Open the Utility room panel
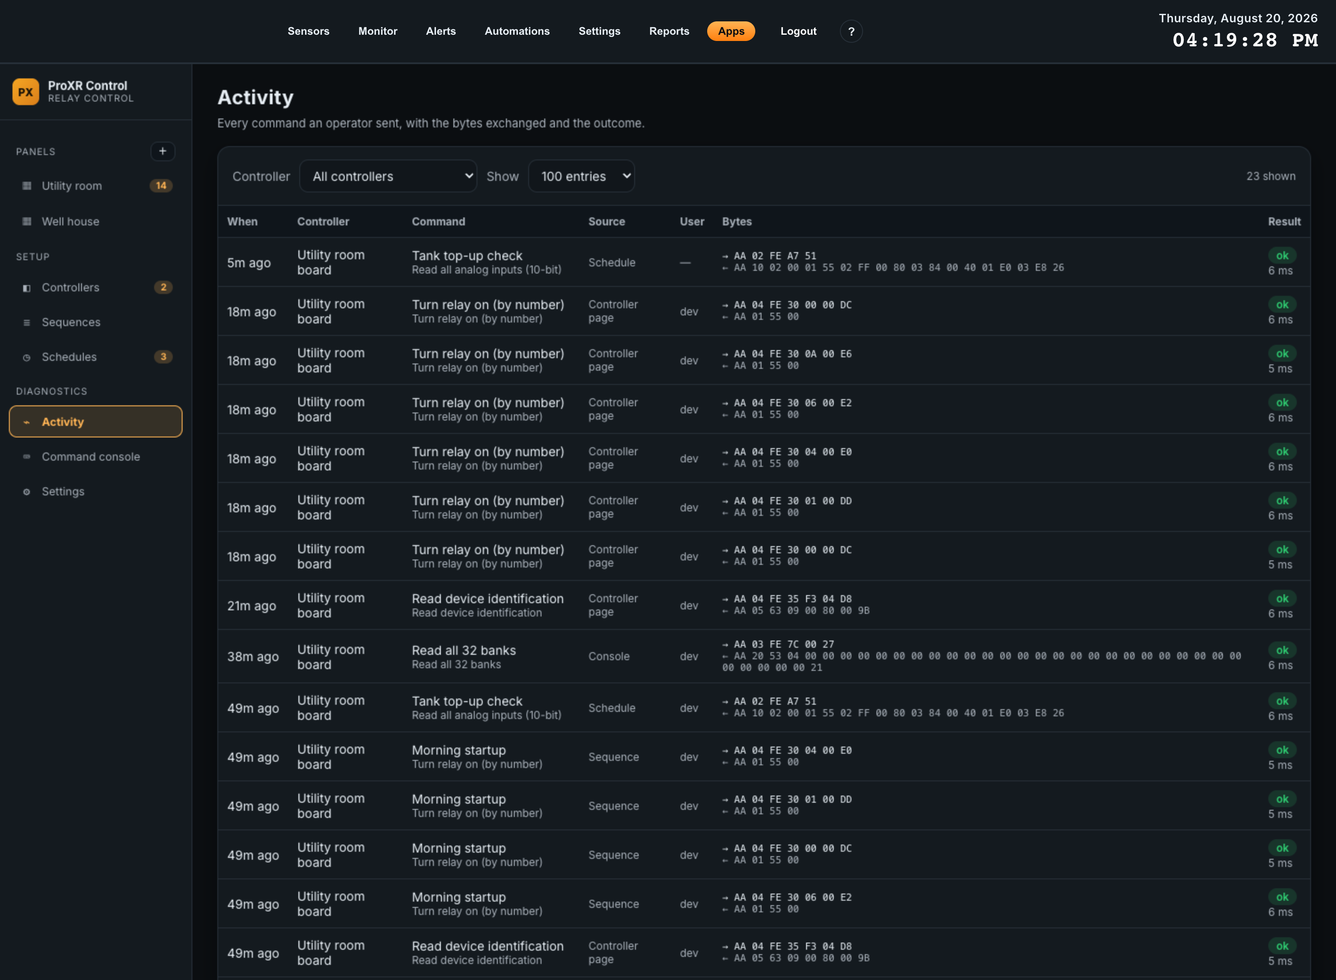 pos(95,186)
